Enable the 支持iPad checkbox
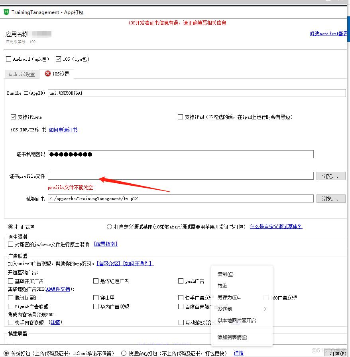The width and height of the screenshot is (350, 357). [180, 117]
